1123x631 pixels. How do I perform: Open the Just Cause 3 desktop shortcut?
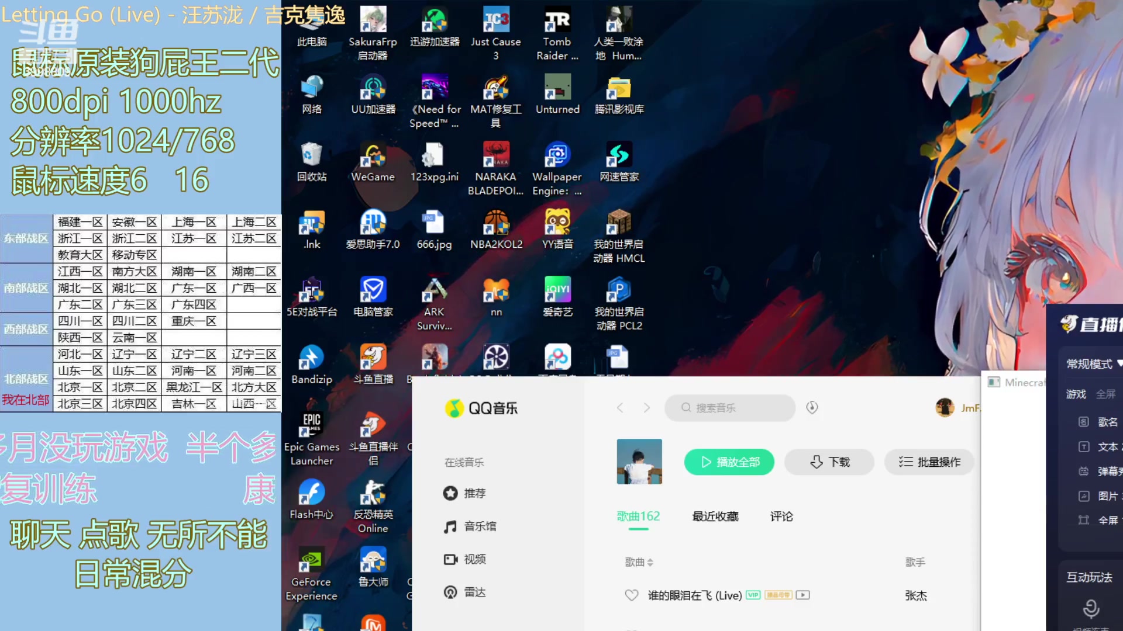tap(495, 33)
